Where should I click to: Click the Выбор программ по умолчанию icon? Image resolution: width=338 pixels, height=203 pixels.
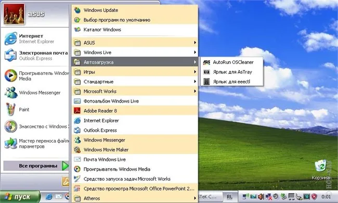pos(77,20)
